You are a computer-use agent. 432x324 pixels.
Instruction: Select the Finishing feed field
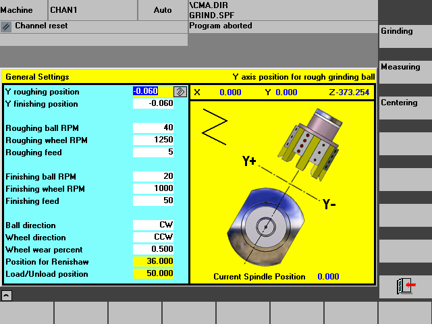(x=153, y=200)
